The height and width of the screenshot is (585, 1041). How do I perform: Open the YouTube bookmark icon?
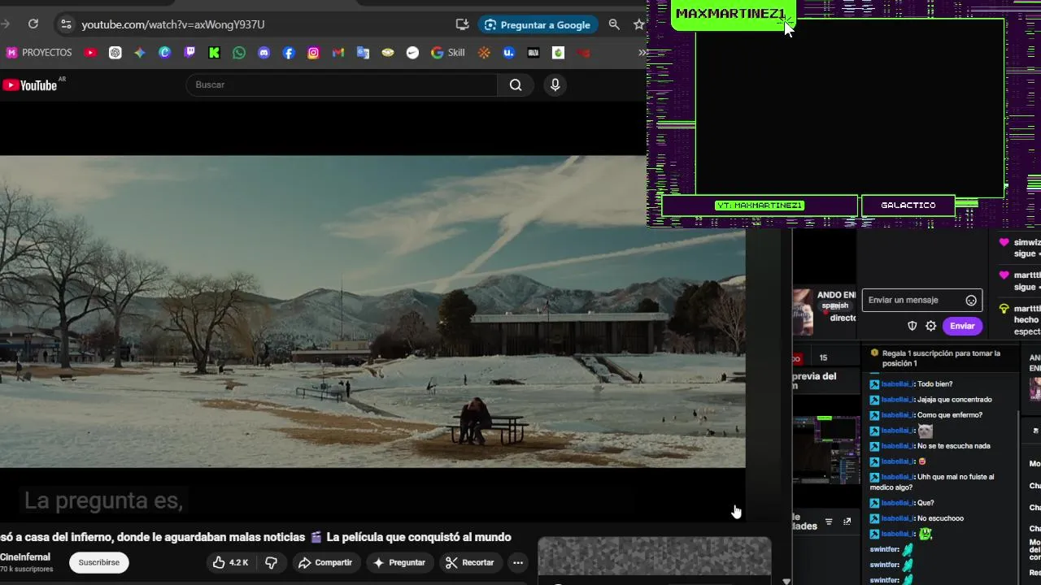click(x=90, y=53)
